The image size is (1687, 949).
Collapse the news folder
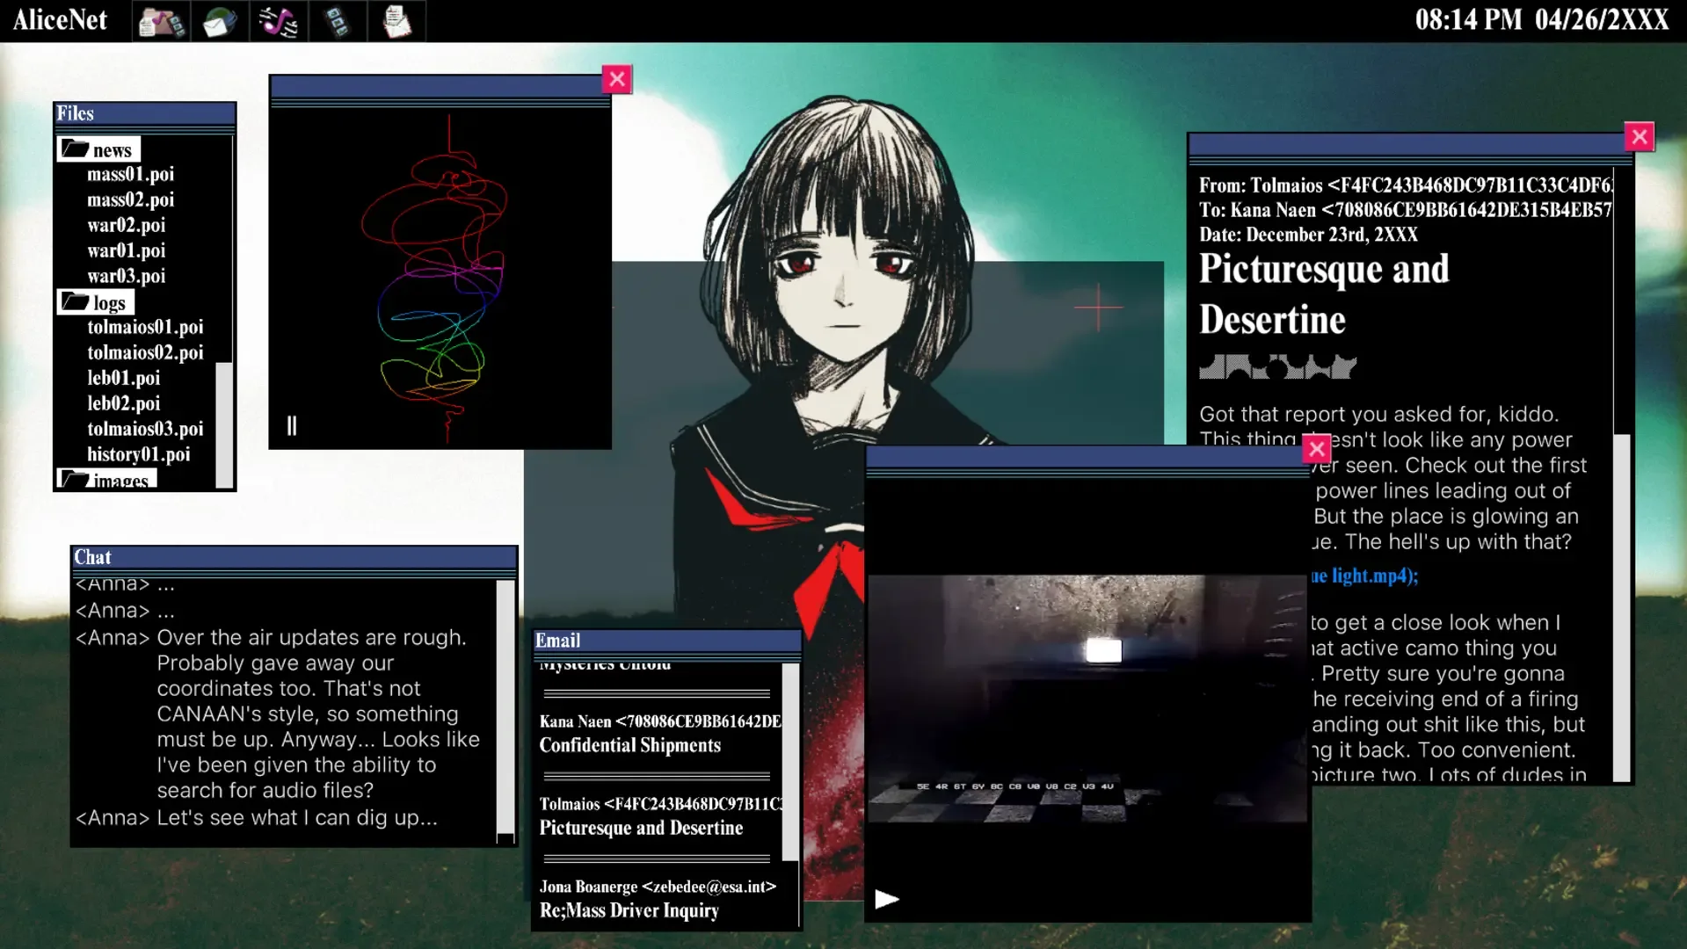pos(98,149)
